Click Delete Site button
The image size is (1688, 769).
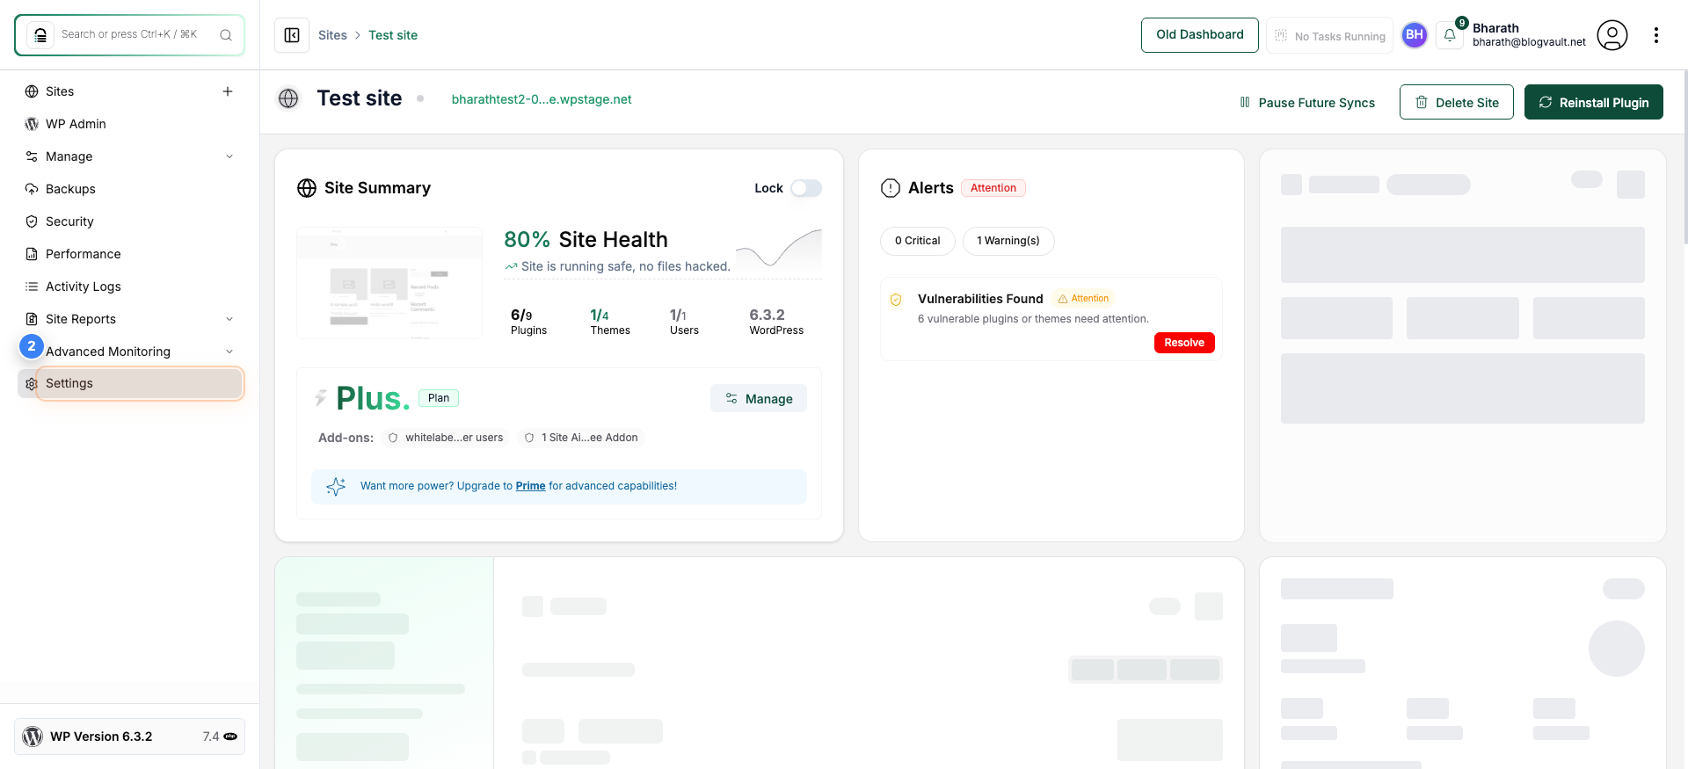pos(1456,102)
